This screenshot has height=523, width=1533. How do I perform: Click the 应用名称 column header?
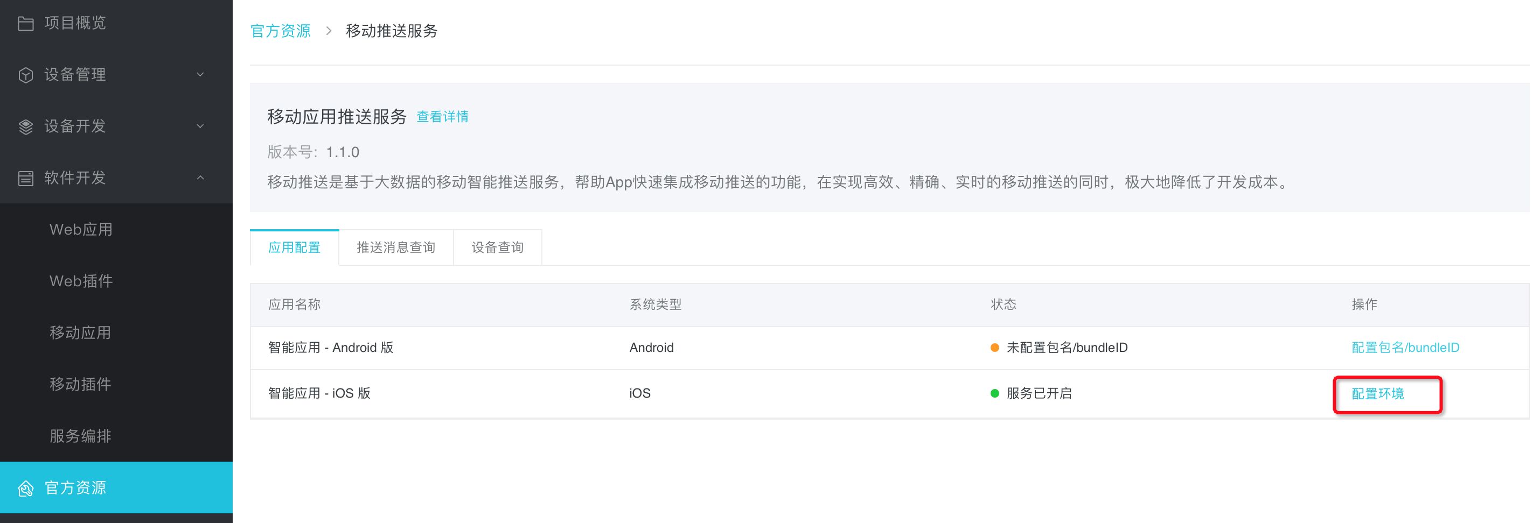click(x=294, y=305)
